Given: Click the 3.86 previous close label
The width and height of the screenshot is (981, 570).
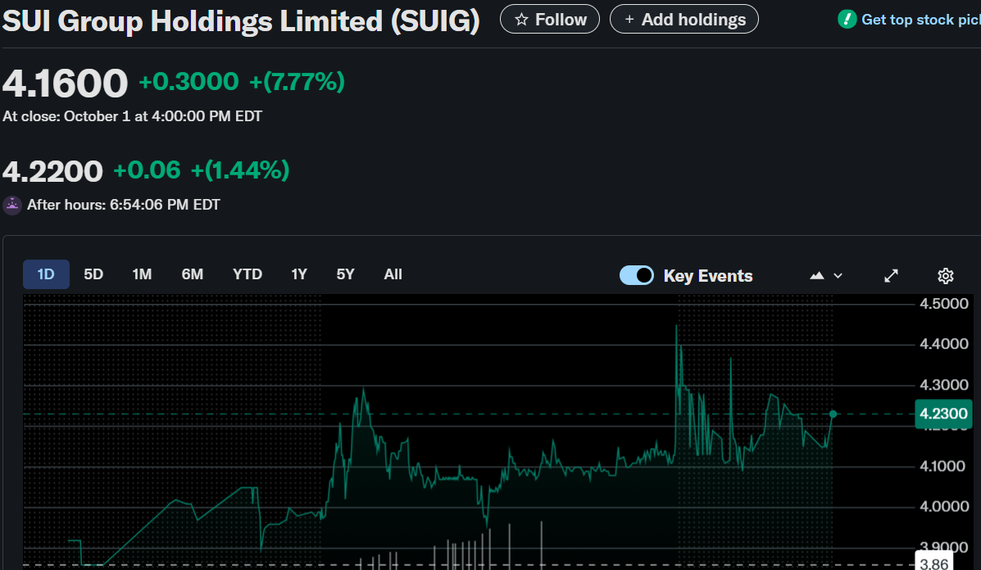Looking at the screenshot, I should pos(934,563).
